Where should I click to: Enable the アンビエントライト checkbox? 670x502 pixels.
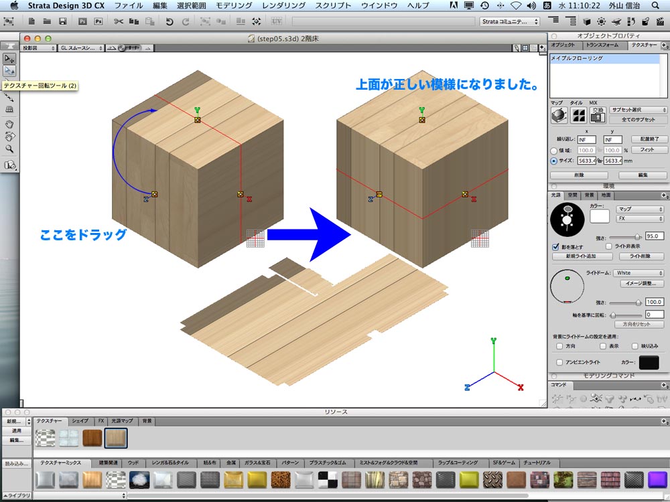[x=559, y=362]
